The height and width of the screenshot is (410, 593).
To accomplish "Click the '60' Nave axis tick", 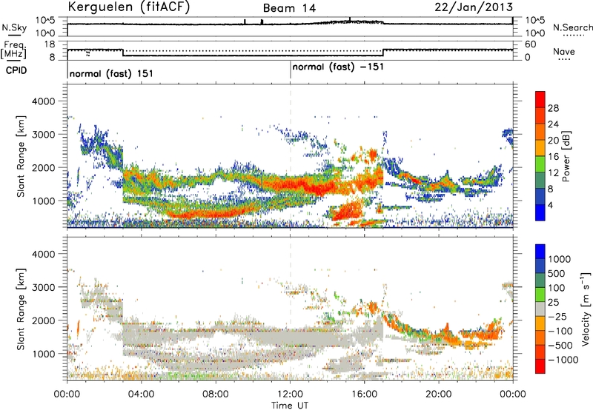I will 530,44.
